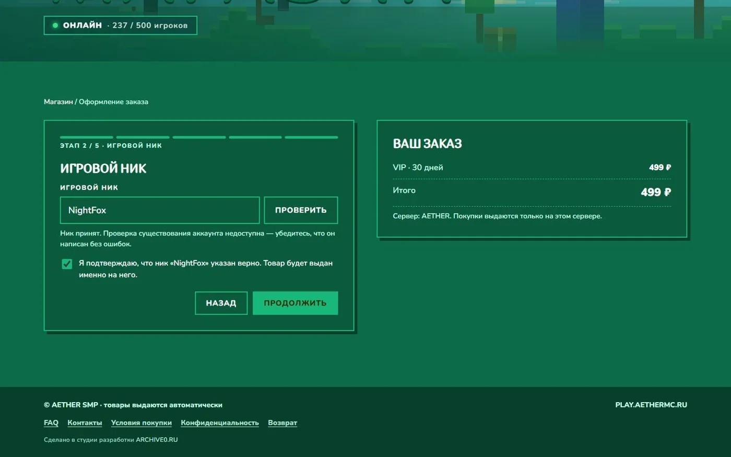Image resolution: width=731 pixels, height=457 pixels.
Task: Go back with the НАЗАД button
Action: coord(221,303)
